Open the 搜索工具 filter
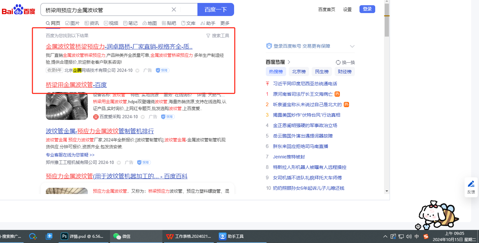This screenshot has width=479, height=243. [218, 36]
